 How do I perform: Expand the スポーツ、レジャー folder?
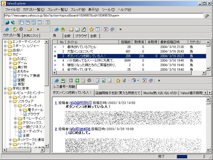click(5, 46)
